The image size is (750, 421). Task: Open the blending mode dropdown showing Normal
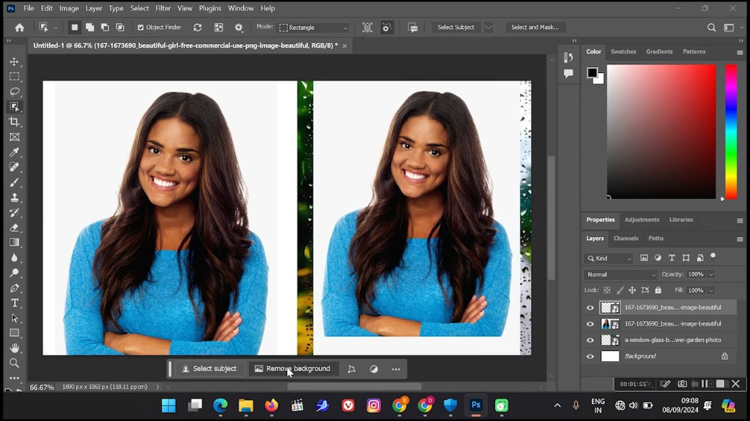pyautogui.click(x=619, y=274)
